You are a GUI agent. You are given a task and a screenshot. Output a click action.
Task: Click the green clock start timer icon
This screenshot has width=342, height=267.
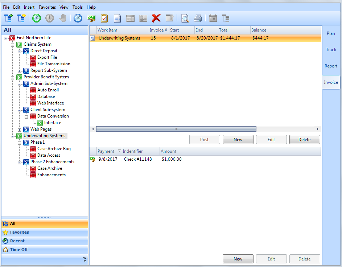coord(36,18)
